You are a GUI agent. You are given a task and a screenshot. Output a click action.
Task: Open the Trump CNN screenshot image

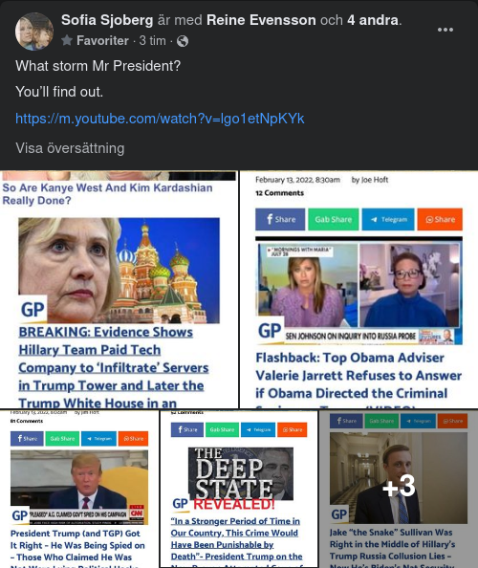79,488
